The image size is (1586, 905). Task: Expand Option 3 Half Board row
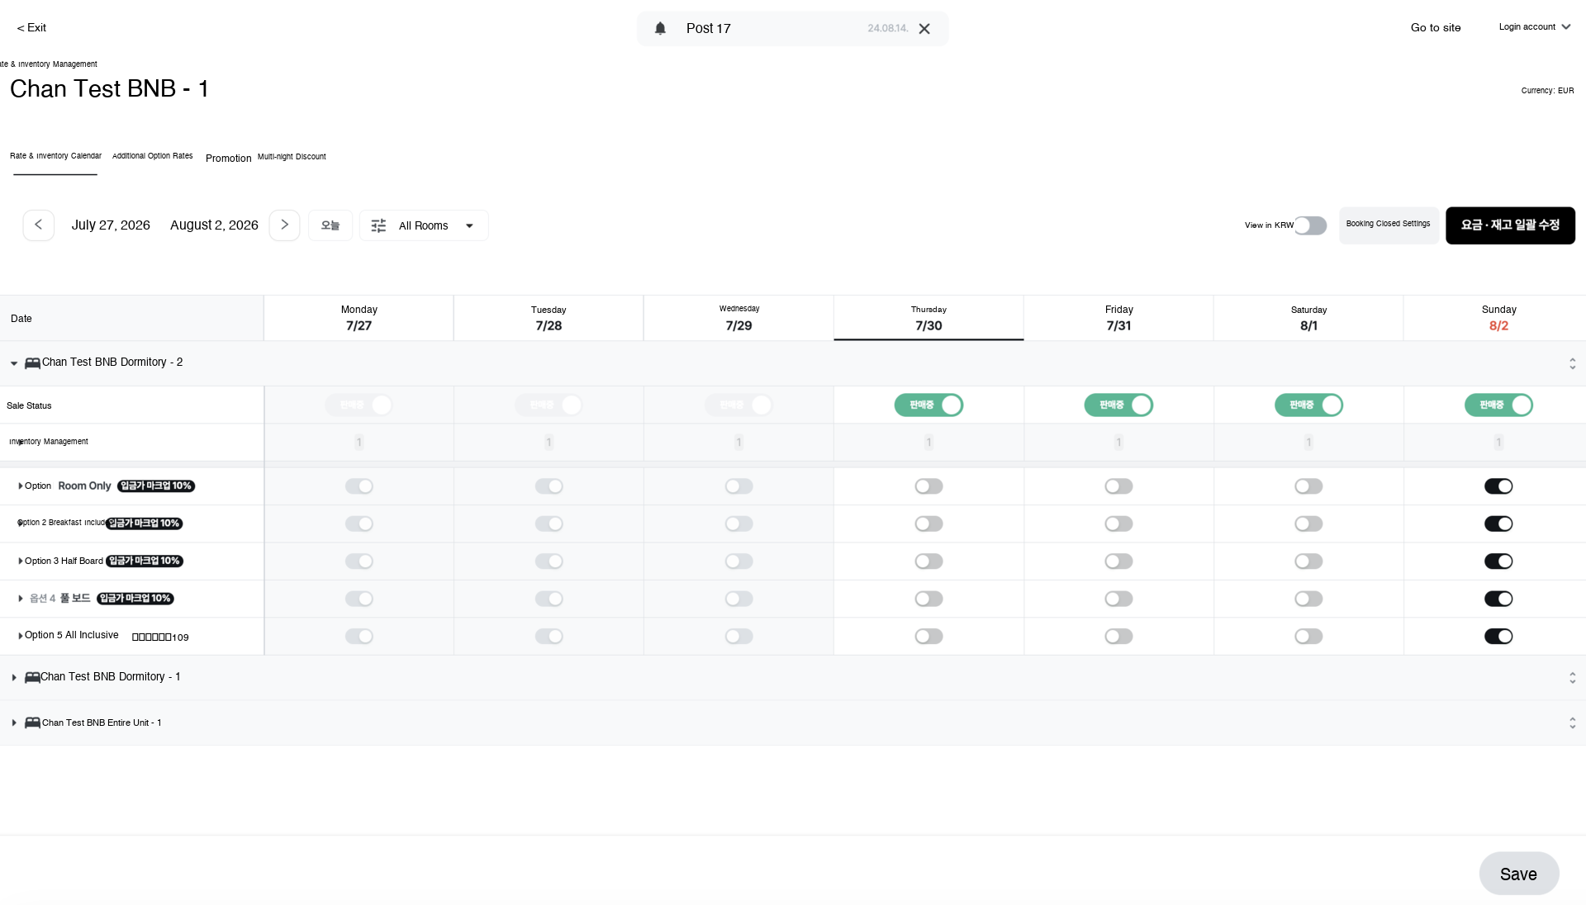(20, 561)
